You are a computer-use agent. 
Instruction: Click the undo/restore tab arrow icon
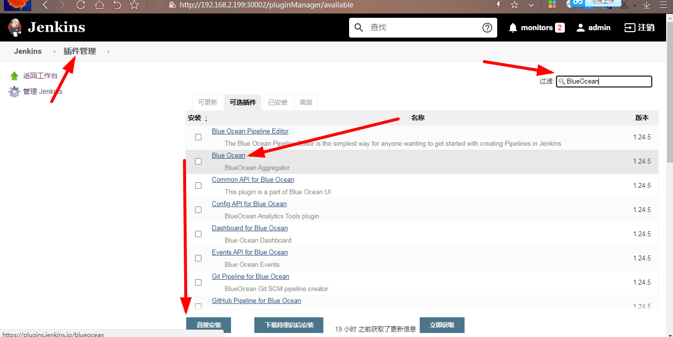(117, 5)
